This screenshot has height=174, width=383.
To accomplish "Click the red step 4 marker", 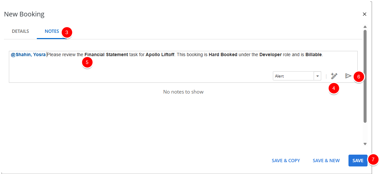I will click(334, 88).
